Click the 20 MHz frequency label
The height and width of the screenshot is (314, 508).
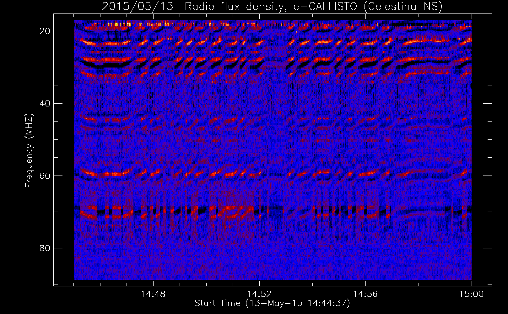pos(45,31)
